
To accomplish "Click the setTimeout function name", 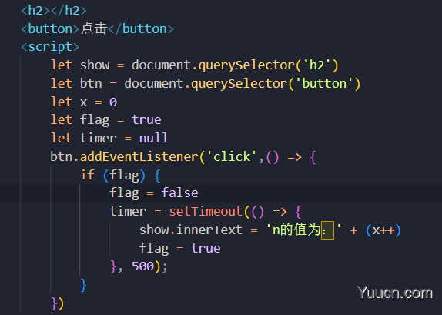I will point(206,212).
